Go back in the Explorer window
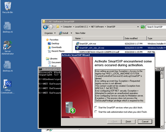Viewport: 166px width, 132px height. (45, 27)
